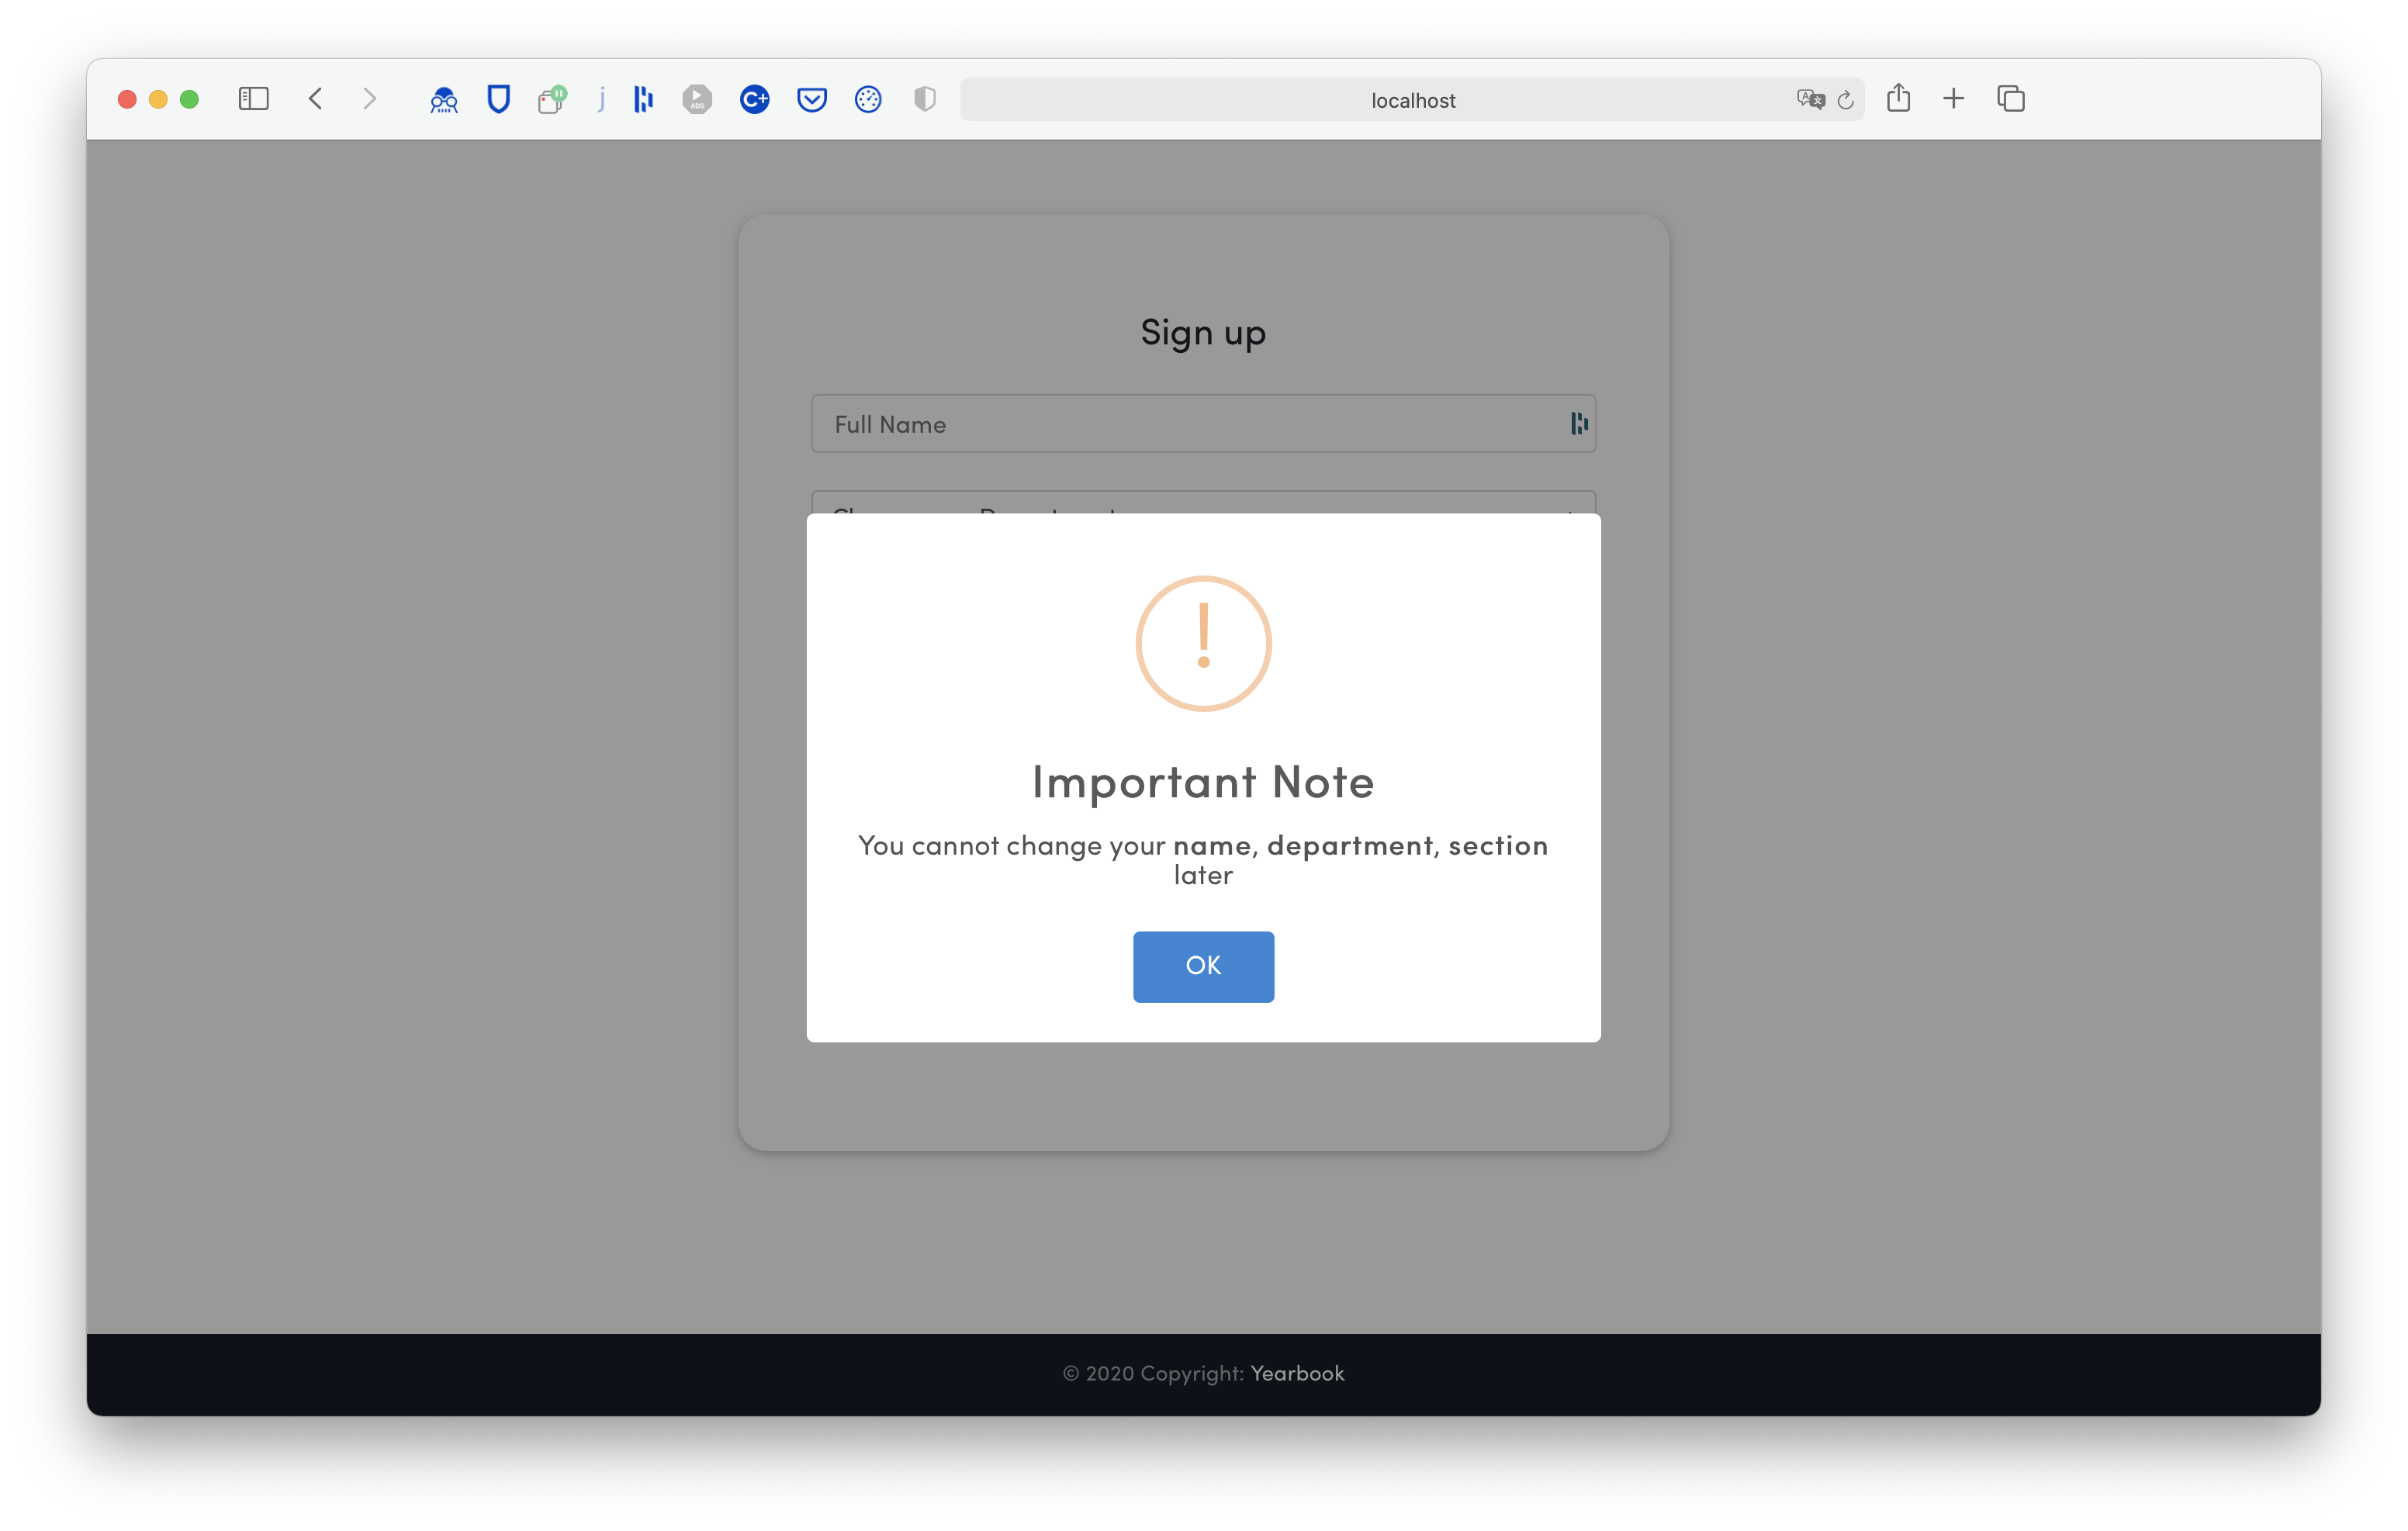Click Dashlane autofill icon in Full Name
The height and width of the screenshot is (1531, 2408).
[x=1579, y=424]
